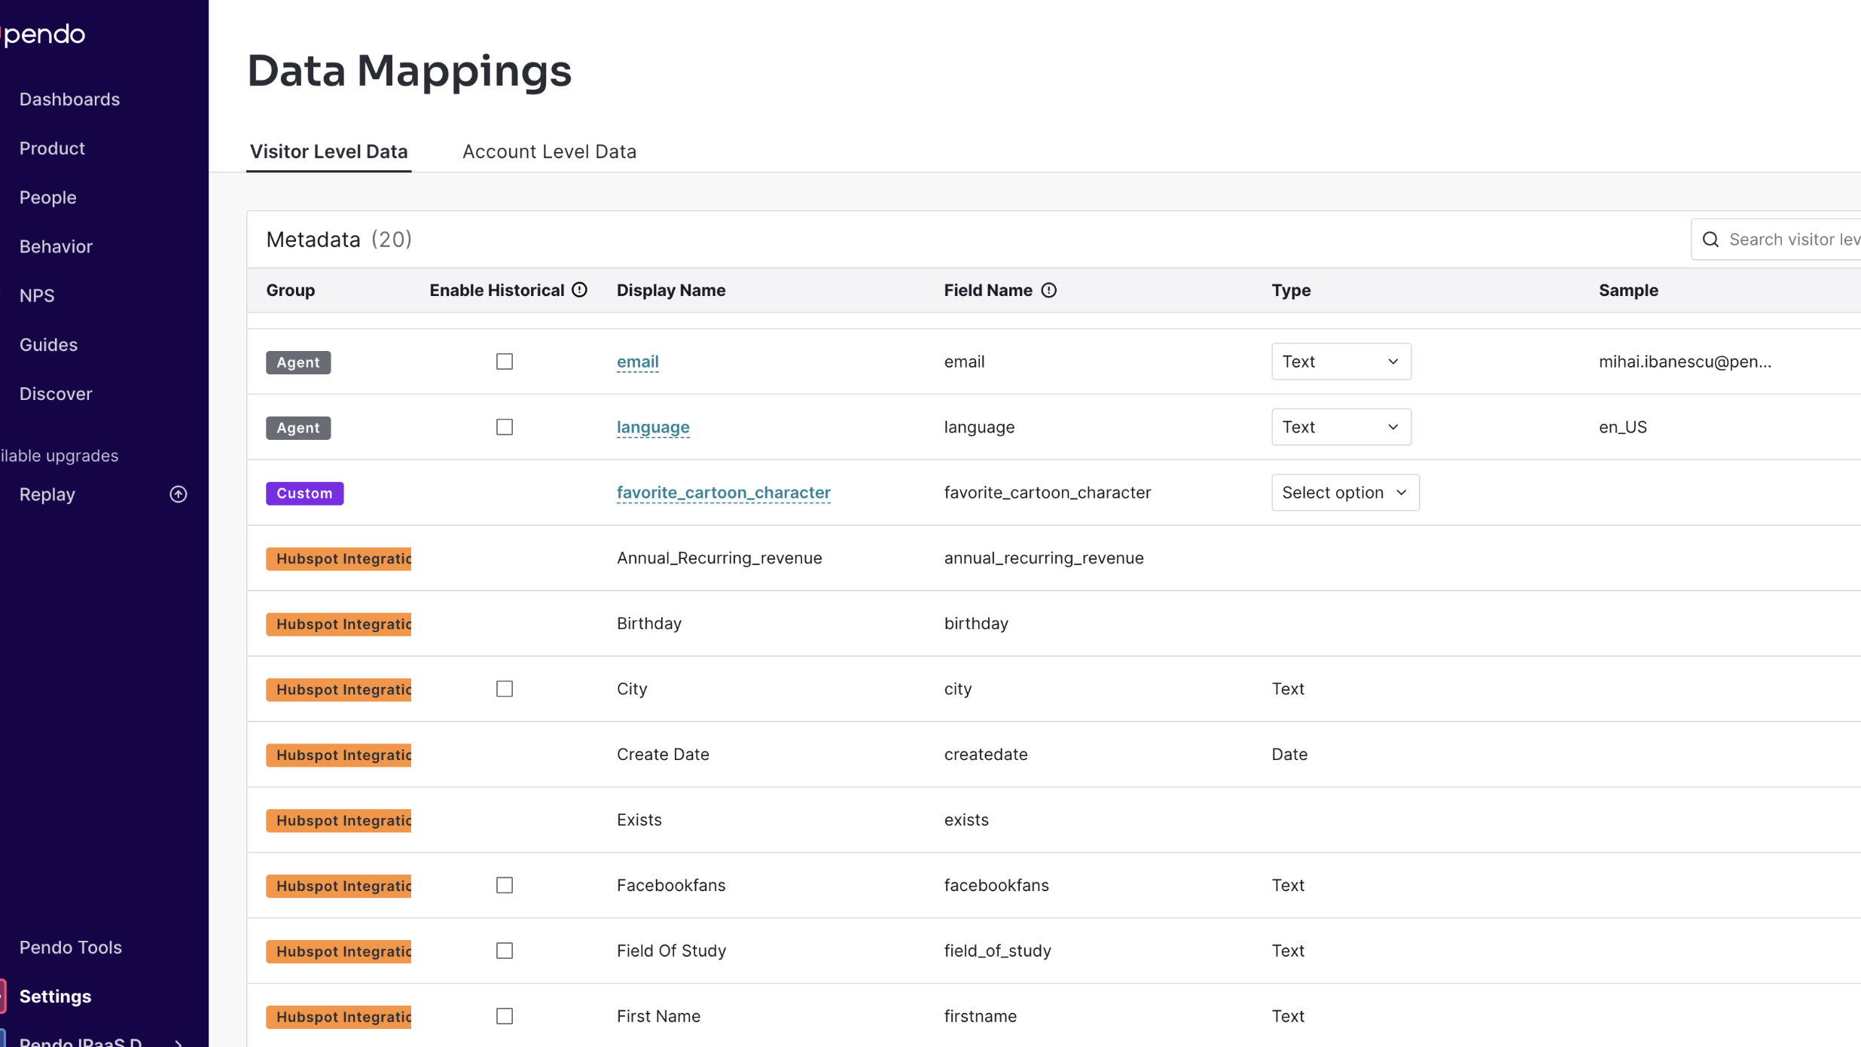This screenshot has width=1861, height=1047.
Task: Tick the Field Of Study checkbox
Action: tap(505, 951)
